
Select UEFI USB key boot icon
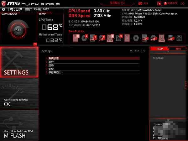110,38
